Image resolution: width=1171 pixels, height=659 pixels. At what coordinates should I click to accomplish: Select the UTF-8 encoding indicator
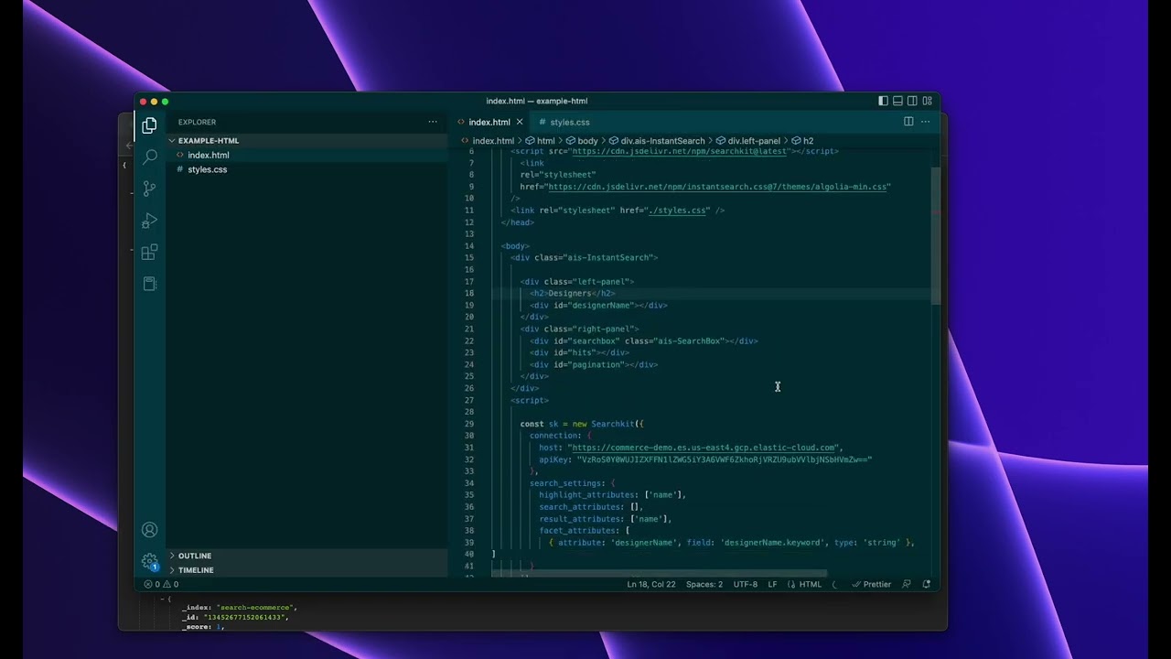point(745,584)
